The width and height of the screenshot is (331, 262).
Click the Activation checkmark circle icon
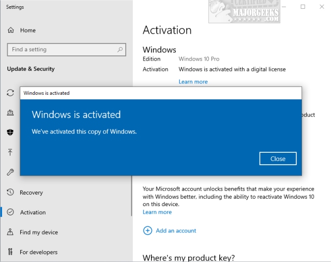coord(10,212)
